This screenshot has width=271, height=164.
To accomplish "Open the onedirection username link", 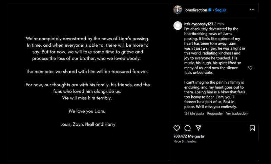I will pyautogui.click(x=196, y=10).
